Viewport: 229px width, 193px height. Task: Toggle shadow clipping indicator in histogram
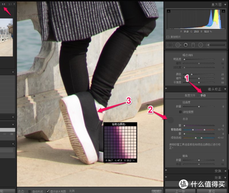pyautogui.click(x=169, y=11)
